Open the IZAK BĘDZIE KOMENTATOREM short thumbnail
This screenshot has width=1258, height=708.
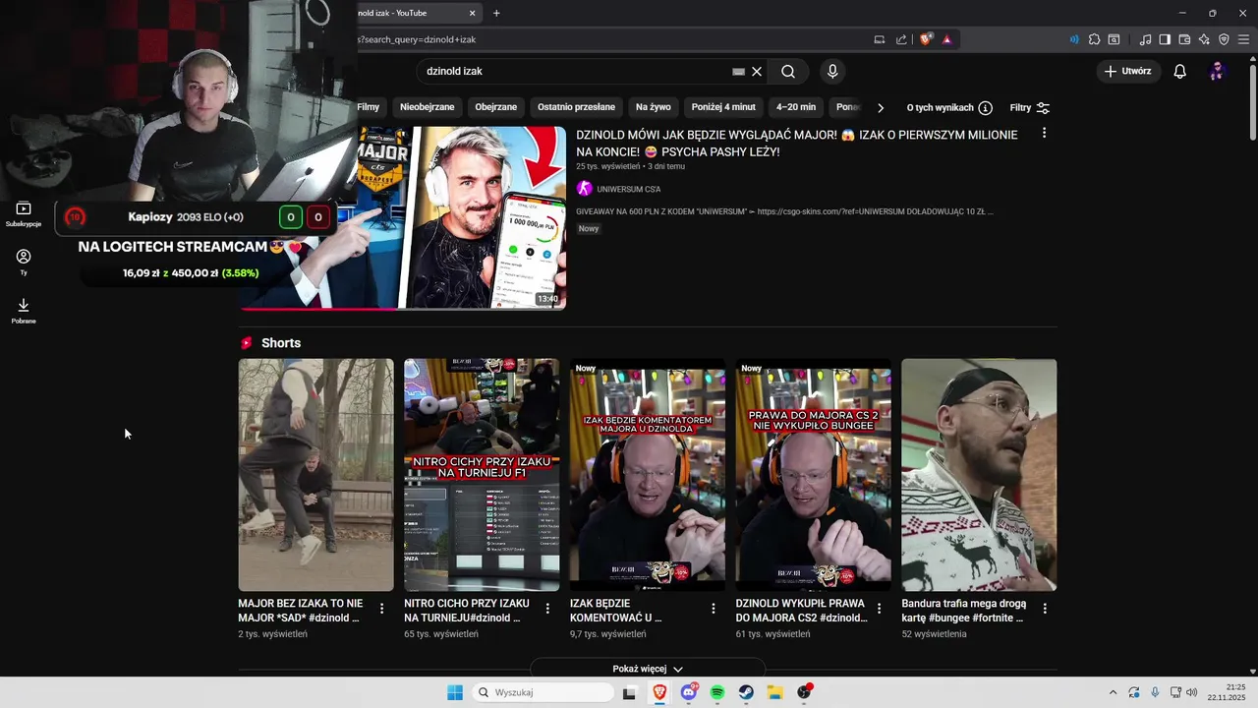click(648, 475)
